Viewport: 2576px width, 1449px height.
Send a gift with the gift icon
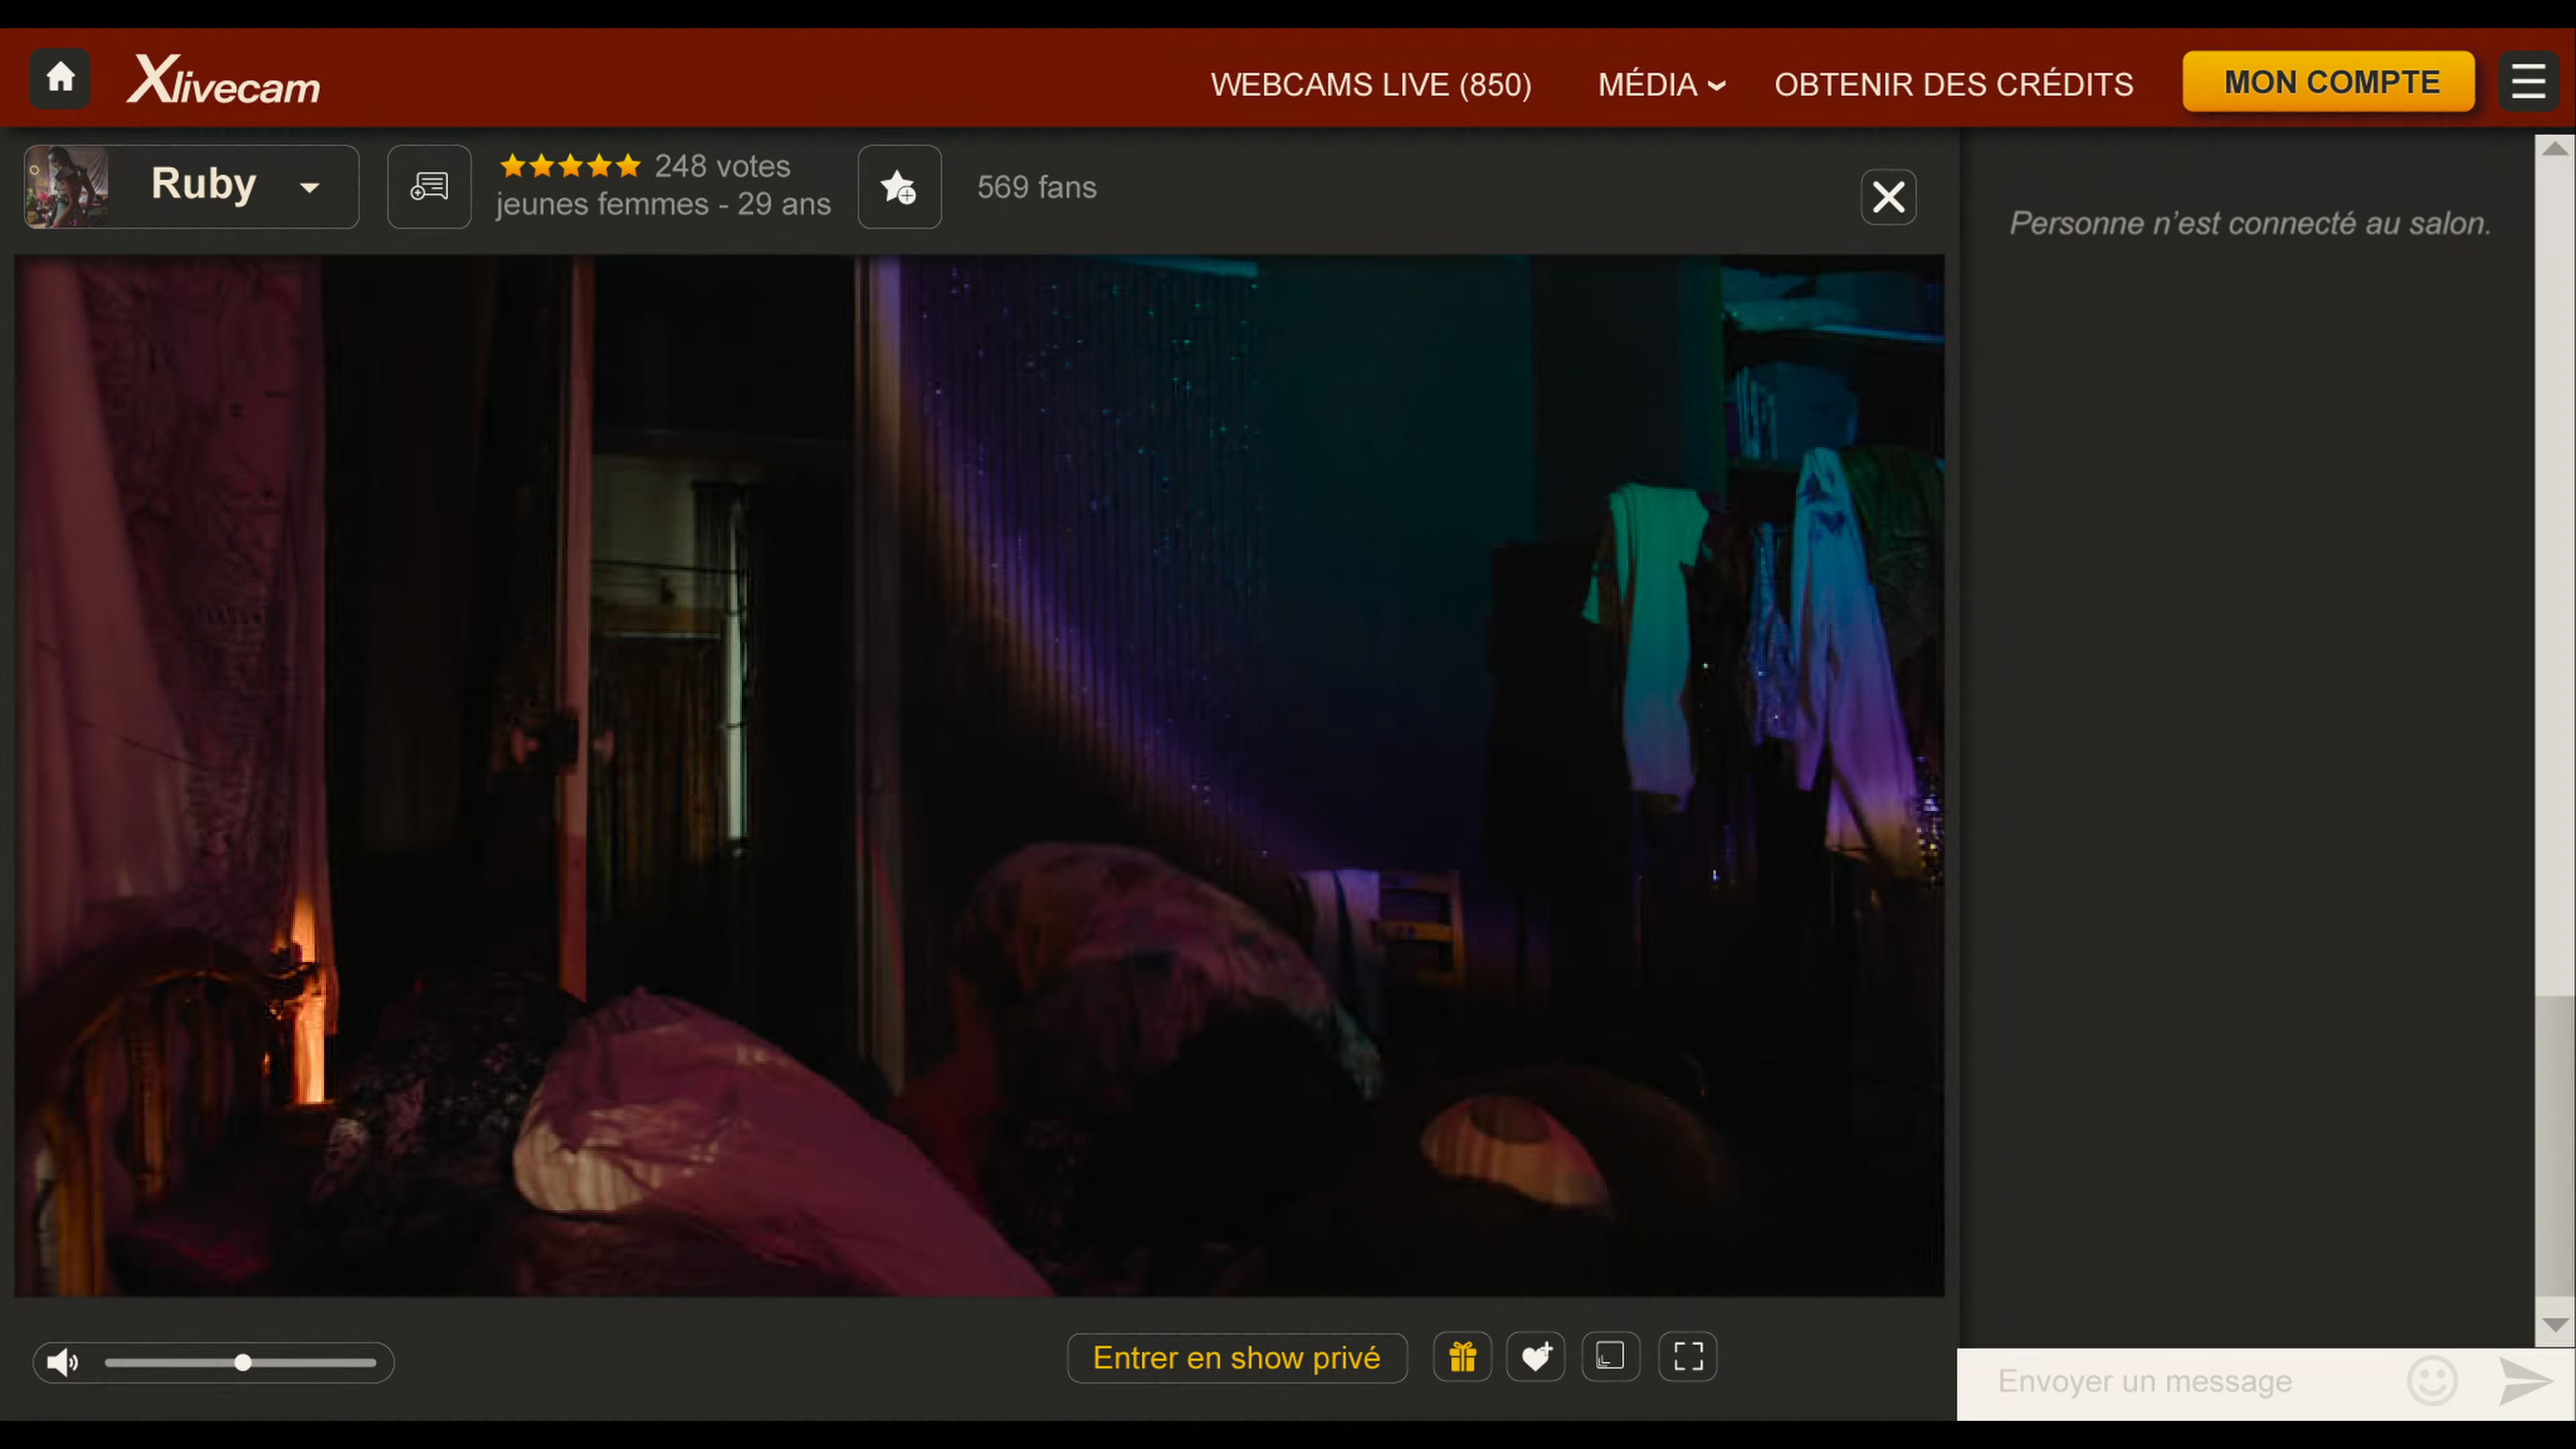click(x=1462, y=1357)
